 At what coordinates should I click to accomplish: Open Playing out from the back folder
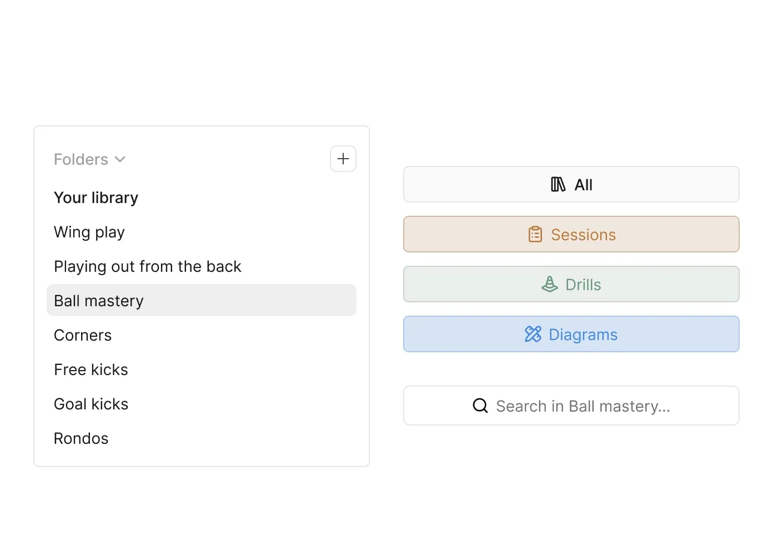point(148,267)
